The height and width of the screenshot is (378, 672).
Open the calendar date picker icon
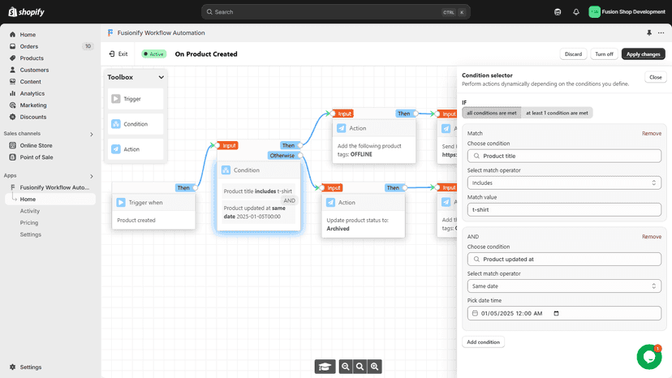(x=556, y=313)
